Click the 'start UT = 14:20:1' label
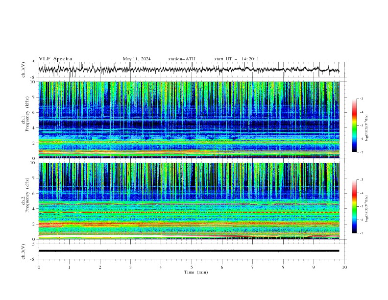 [x=237, y=59]
